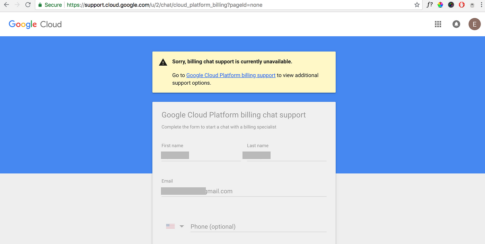Bookmark this page using the star icon

417,5
